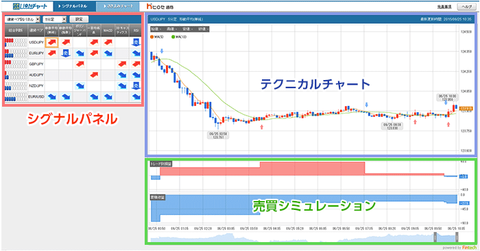
Task: Click EURUSD RSI sell signal arrow
Action: [136, 97]
